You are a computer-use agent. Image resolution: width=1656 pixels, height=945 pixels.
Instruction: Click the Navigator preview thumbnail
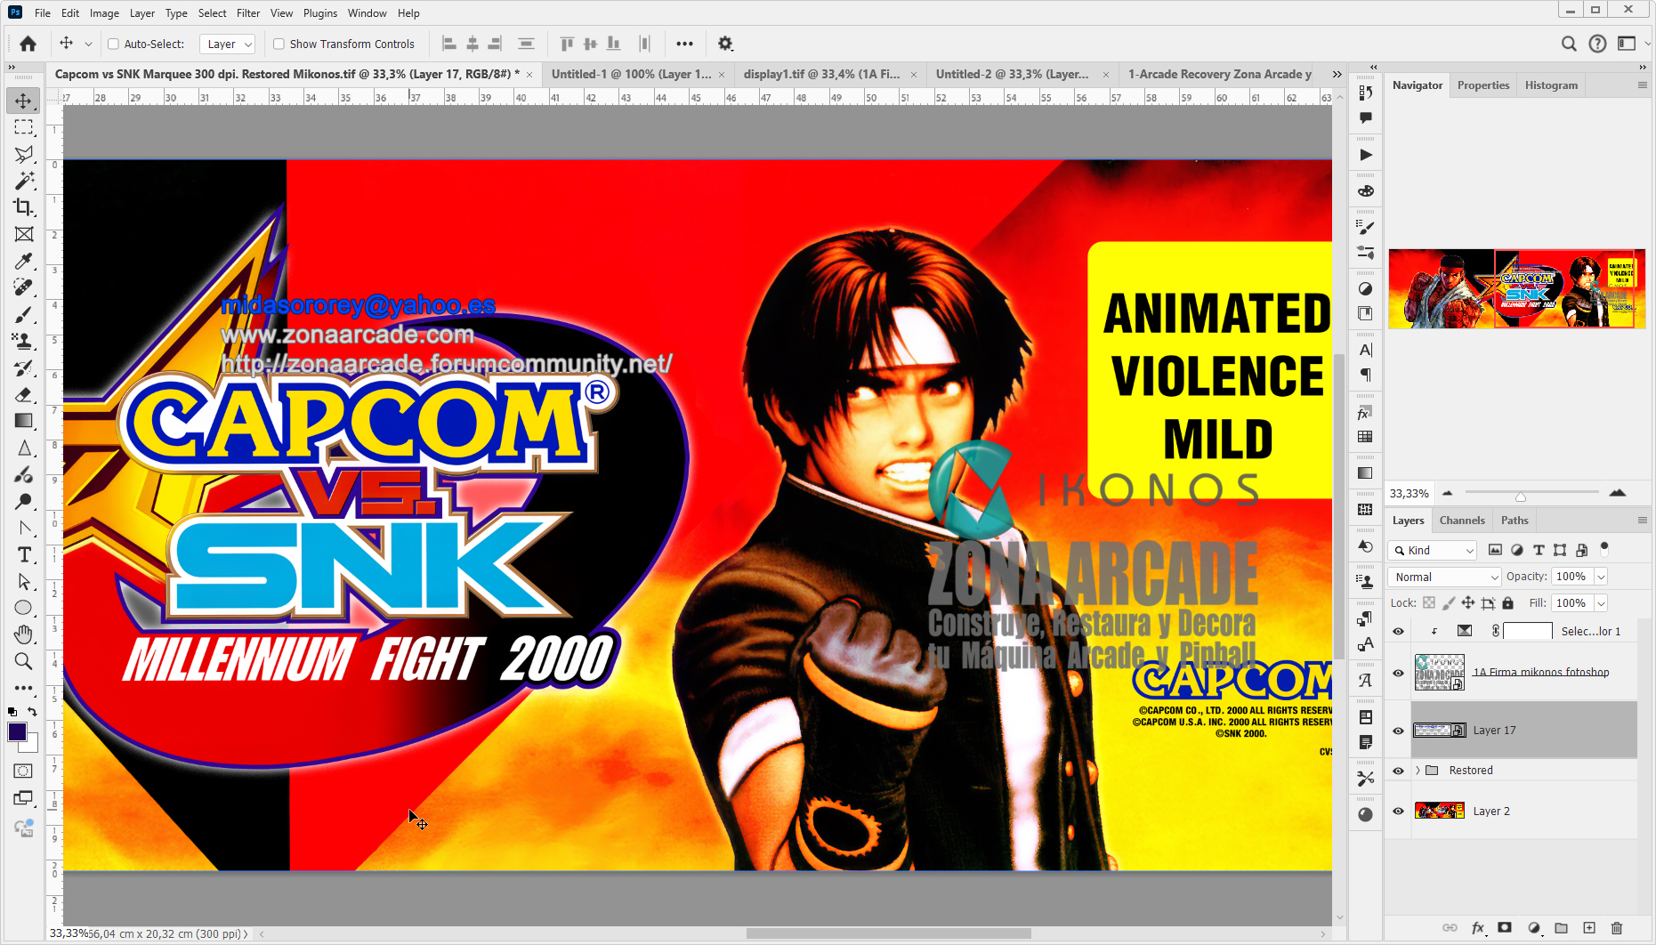(1517, 289)
